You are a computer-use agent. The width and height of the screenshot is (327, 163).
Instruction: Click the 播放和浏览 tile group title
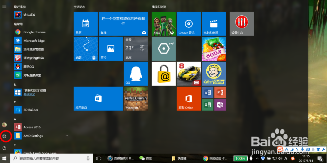coord(159,7)
